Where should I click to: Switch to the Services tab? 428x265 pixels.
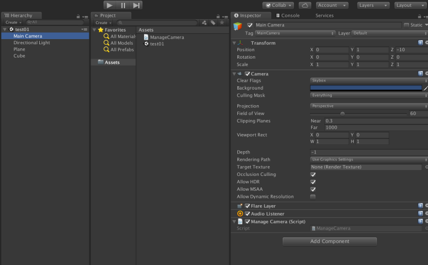[x=324, y=16]
